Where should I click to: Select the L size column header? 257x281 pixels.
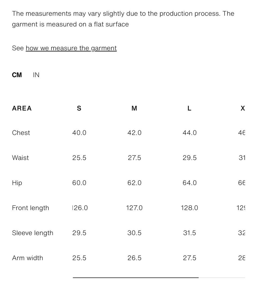[x=189, y=108]
